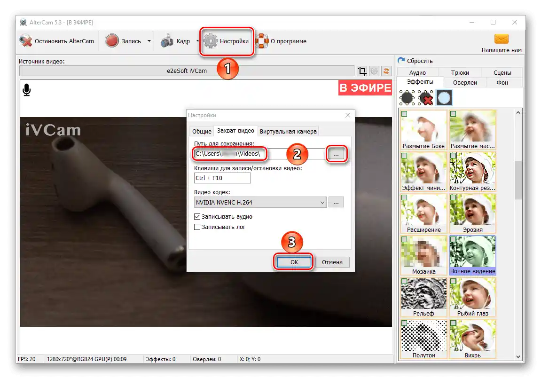Click the Остановить AlterCam button

click(57, 41)
